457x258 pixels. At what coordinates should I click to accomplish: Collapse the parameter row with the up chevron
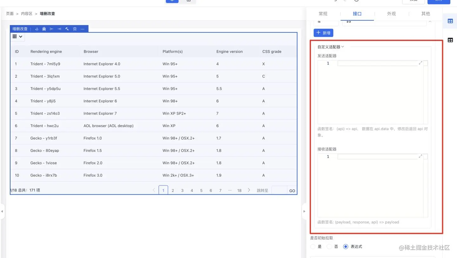[430, 22]
